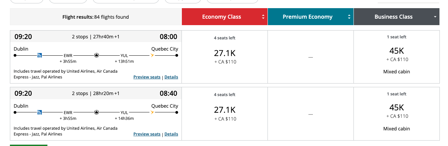448x146 pixels.
Task: Open Details for the 08:40 arrival flight
Action: 171,134
